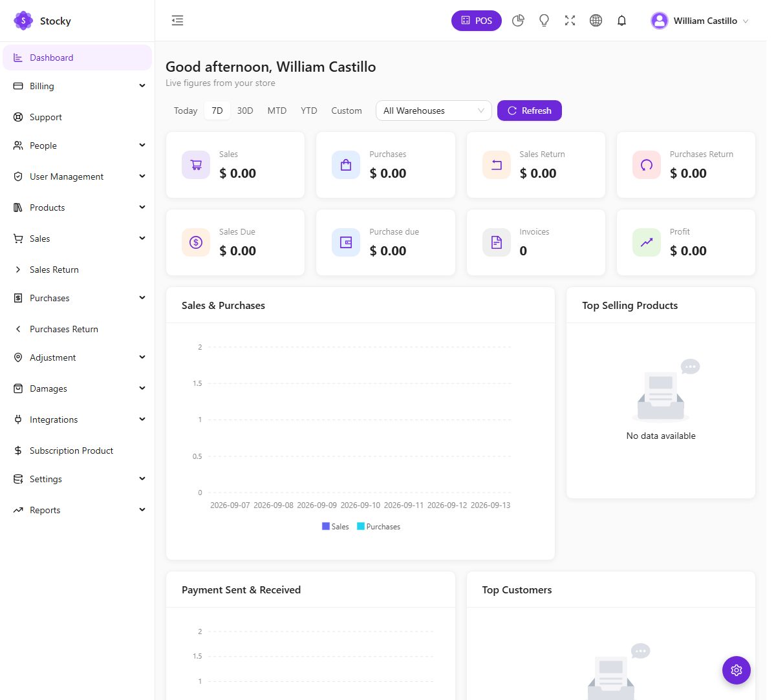Viewport: 776px width, 700px height.
Task: Click the People icon in the sidebar
Action: coord(18,145)
